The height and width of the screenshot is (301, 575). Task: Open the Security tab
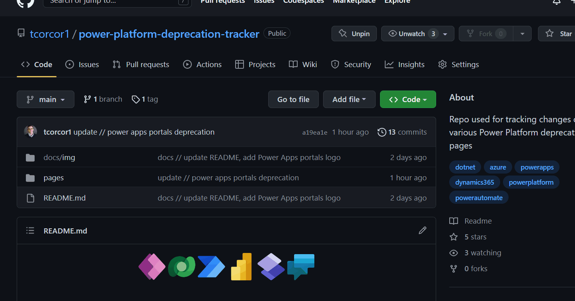[351, 64]
